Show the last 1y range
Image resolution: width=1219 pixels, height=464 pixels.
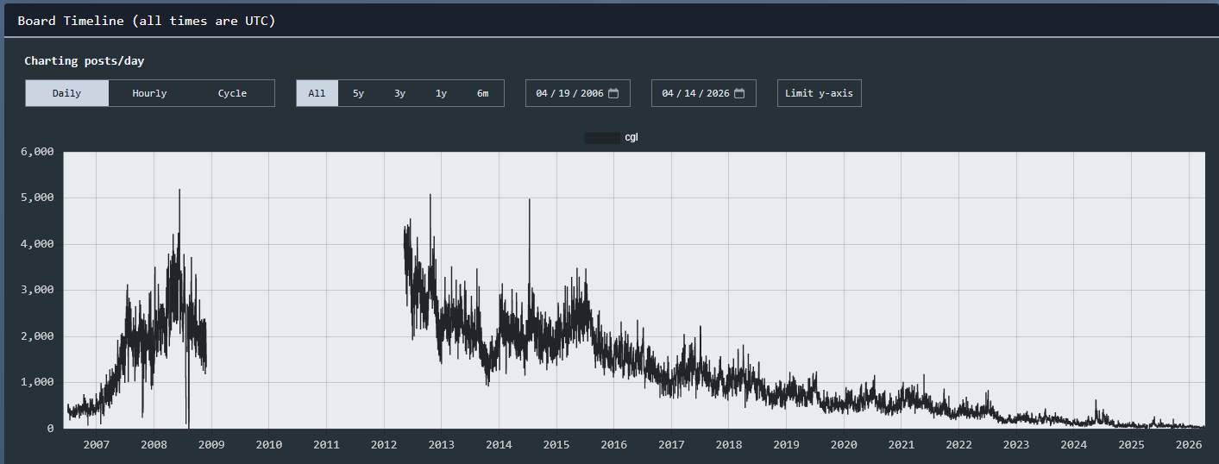[x=441, y=93]
